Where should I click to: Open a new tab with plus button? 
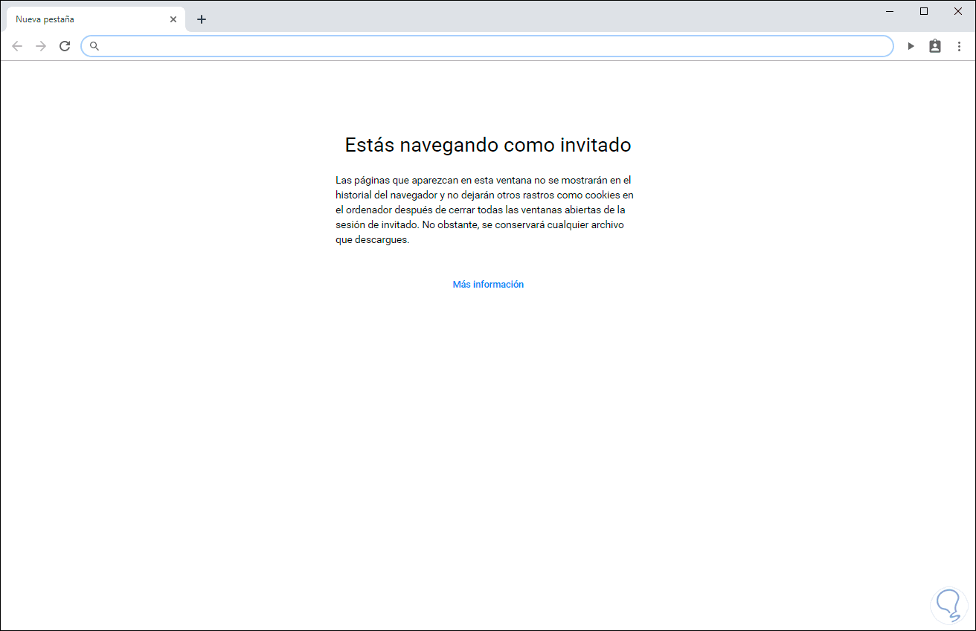pyautogui.click(x=202, y=19)
